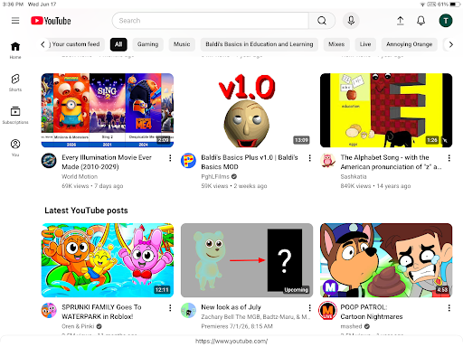The image size is (463, 347).
Task: Open options menu for Baldi's Basics Plus video
Action: (x=309, y=158)
